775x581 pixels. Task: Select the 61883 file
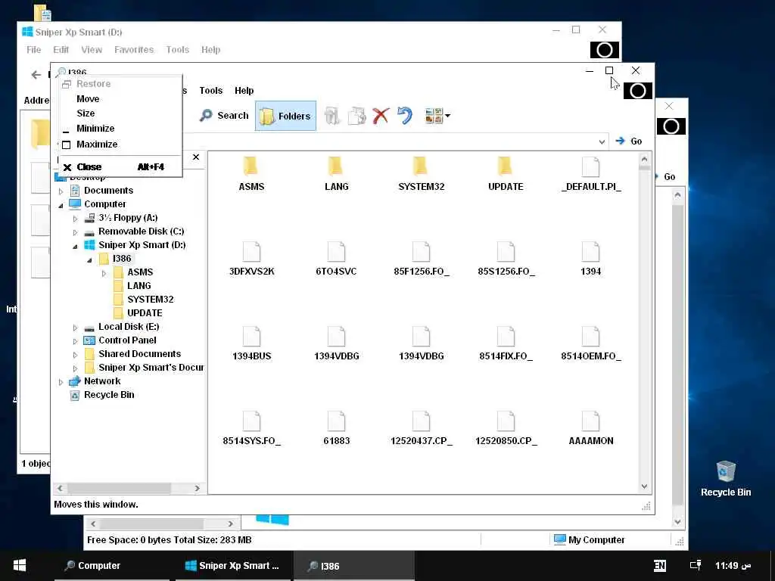click(x=336, y=428)
